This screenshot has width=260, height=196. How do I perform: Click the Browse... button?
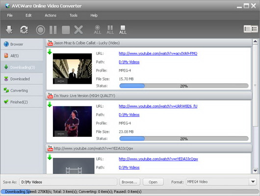click(130, 182)
